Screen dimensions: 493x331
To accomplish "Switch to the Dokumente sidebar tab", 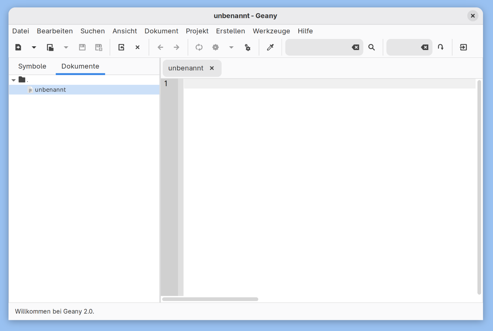I will 80,66.
